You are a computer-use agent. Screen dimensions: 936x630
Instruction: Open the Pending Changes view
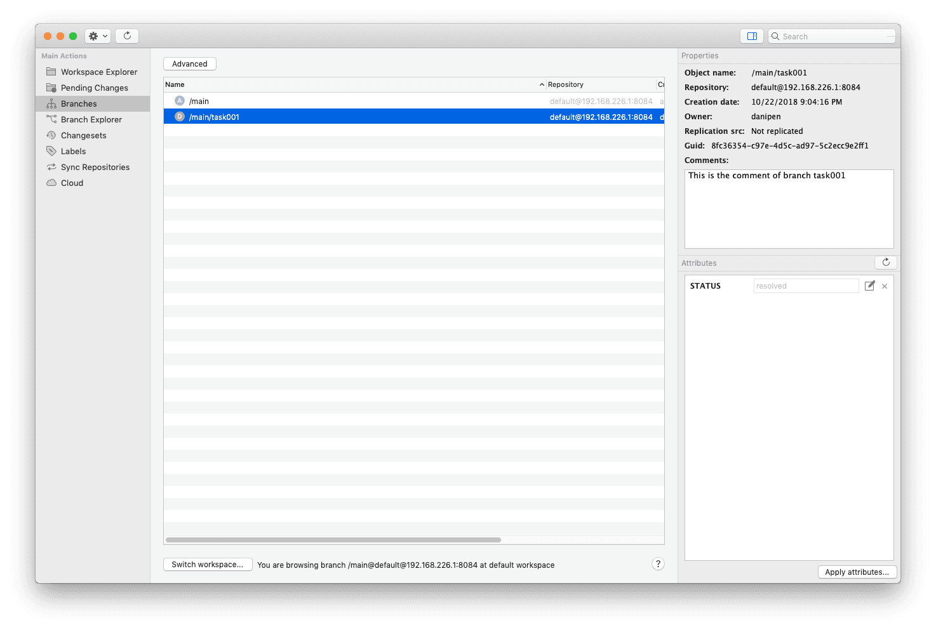[x=93, y=88]
